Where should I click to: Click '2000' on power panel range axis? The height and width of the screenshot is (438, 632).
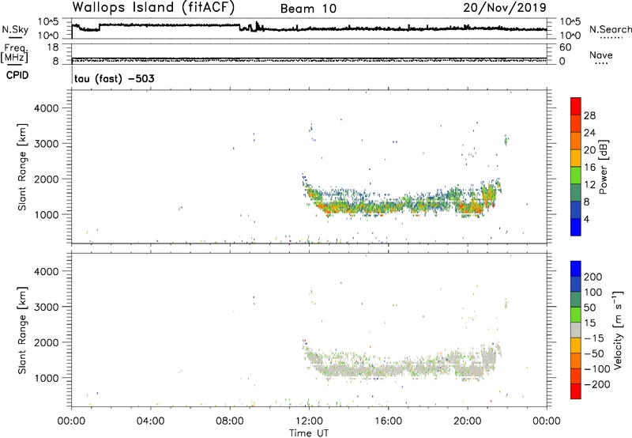pyautogui.click(x=47, y=179)
